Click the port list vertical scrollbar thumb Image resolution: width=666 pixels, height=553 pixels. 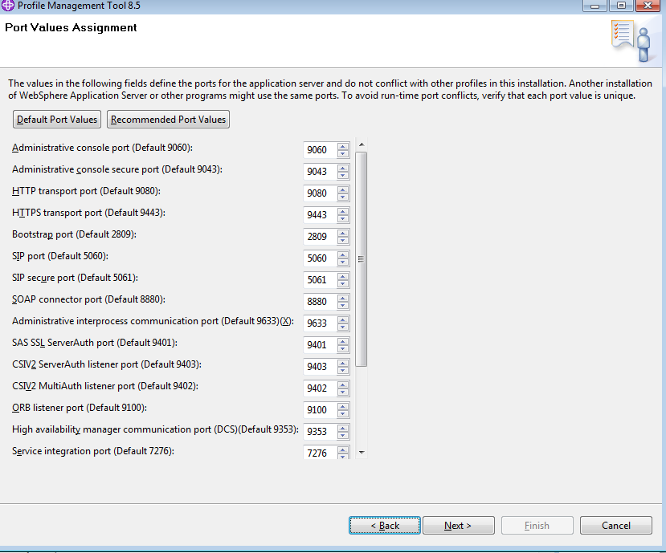tap(361, 259)
